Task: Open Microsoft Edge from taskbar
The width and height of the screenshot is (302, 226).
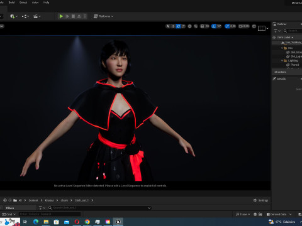Action: pos(36,222)
